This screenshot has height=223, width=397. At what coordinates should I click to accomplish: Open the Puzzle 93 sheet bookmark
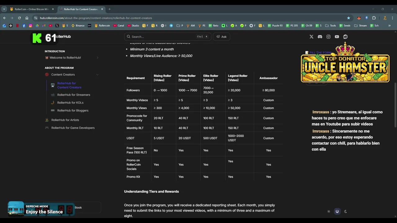click(275, 26)
